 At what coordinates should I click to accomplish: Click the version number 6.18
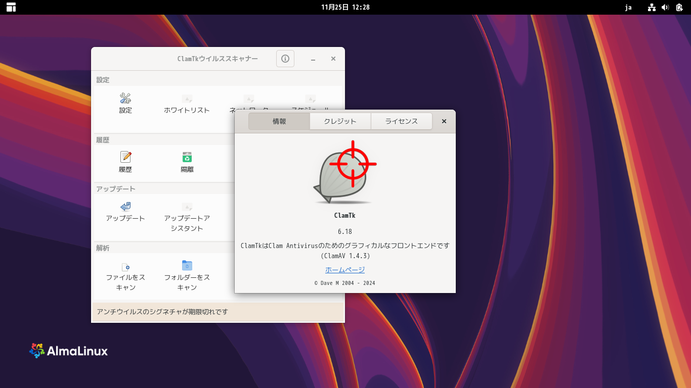click(345, 231)
